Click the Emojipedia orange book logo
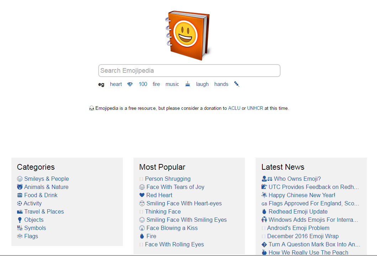The image size is (377, 256). pyautogui.click(x=188, y=35)
